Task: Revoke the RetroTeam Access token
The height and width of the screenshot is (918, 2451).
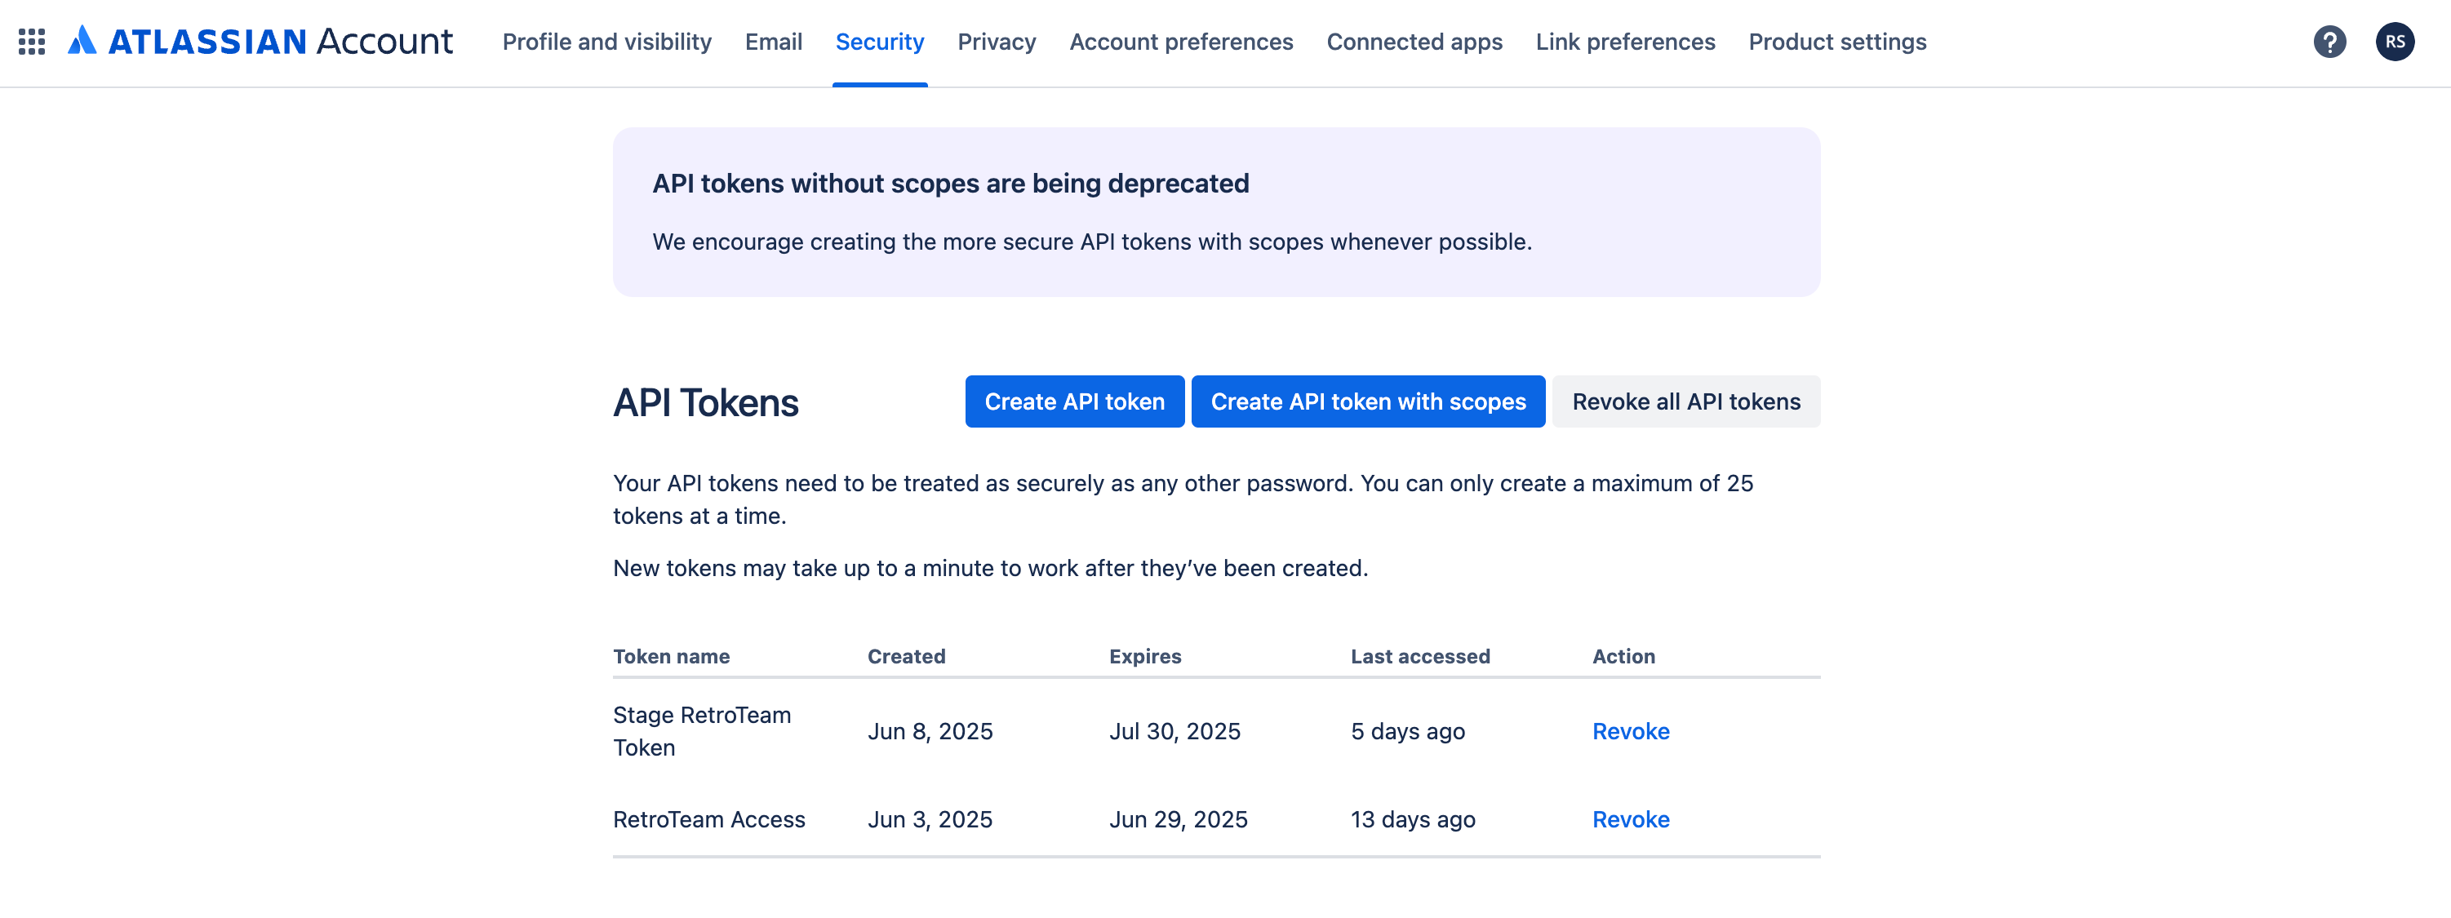Action: click(x=1631, y=819)
